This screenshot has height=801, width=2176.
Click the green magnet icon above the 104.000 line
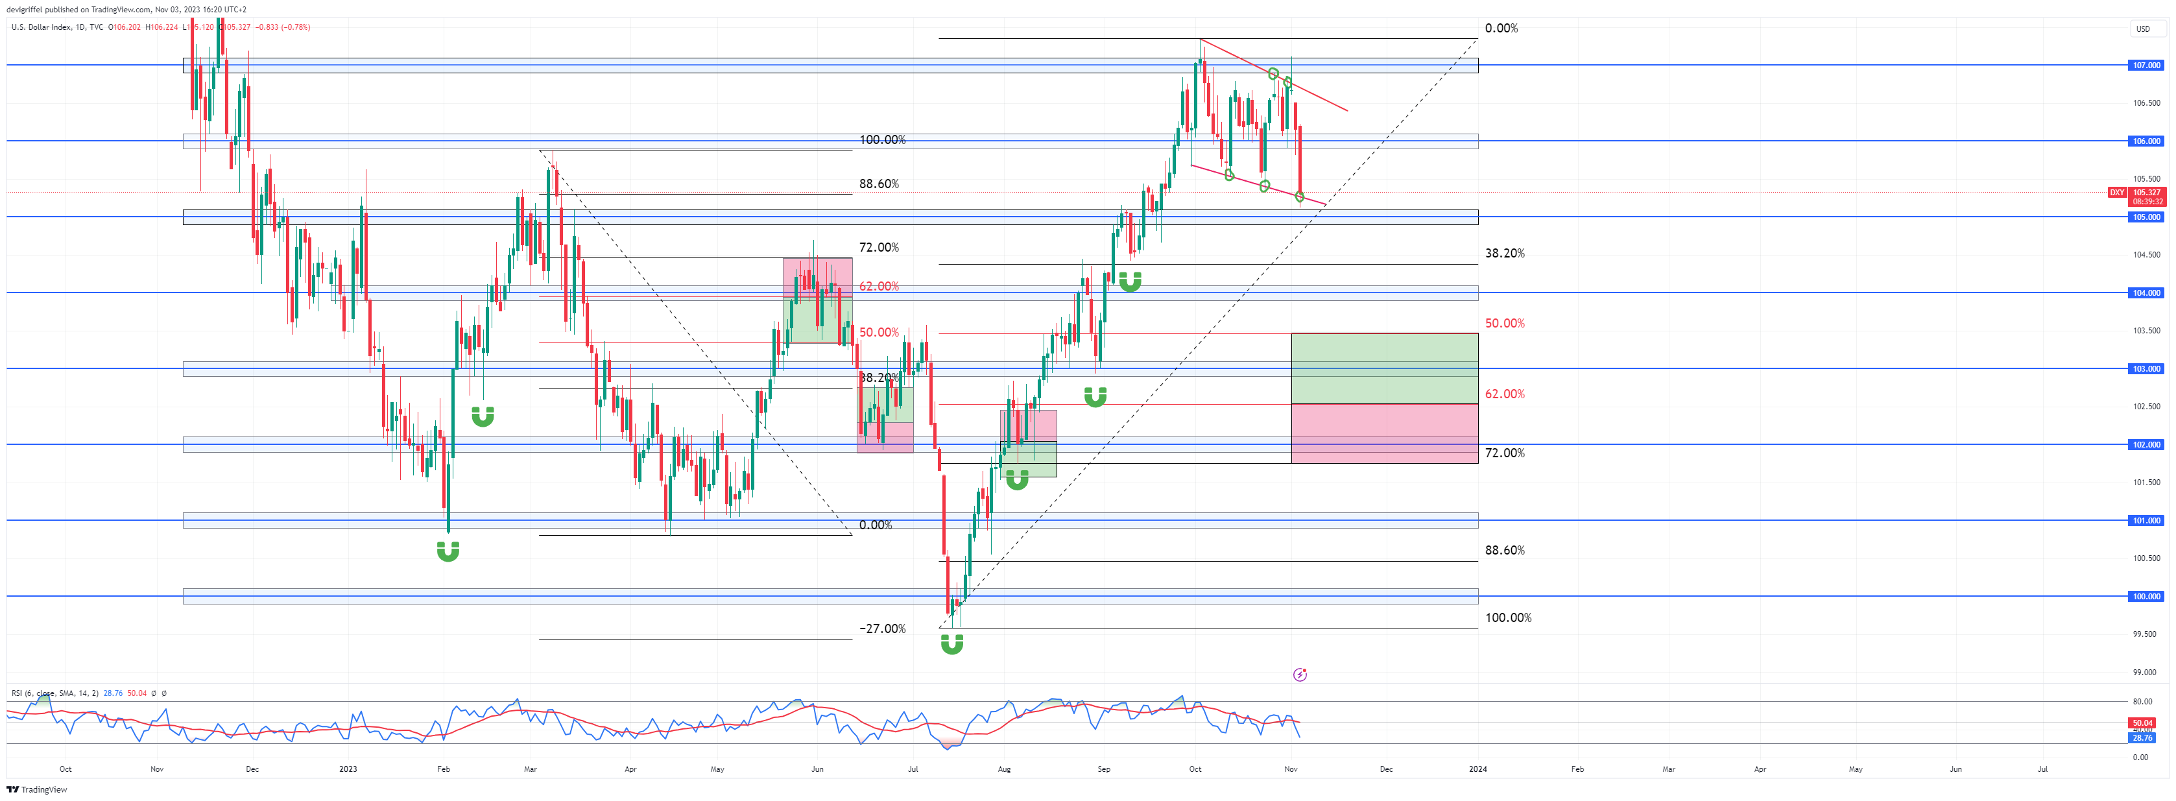(x=1130, y=282)
